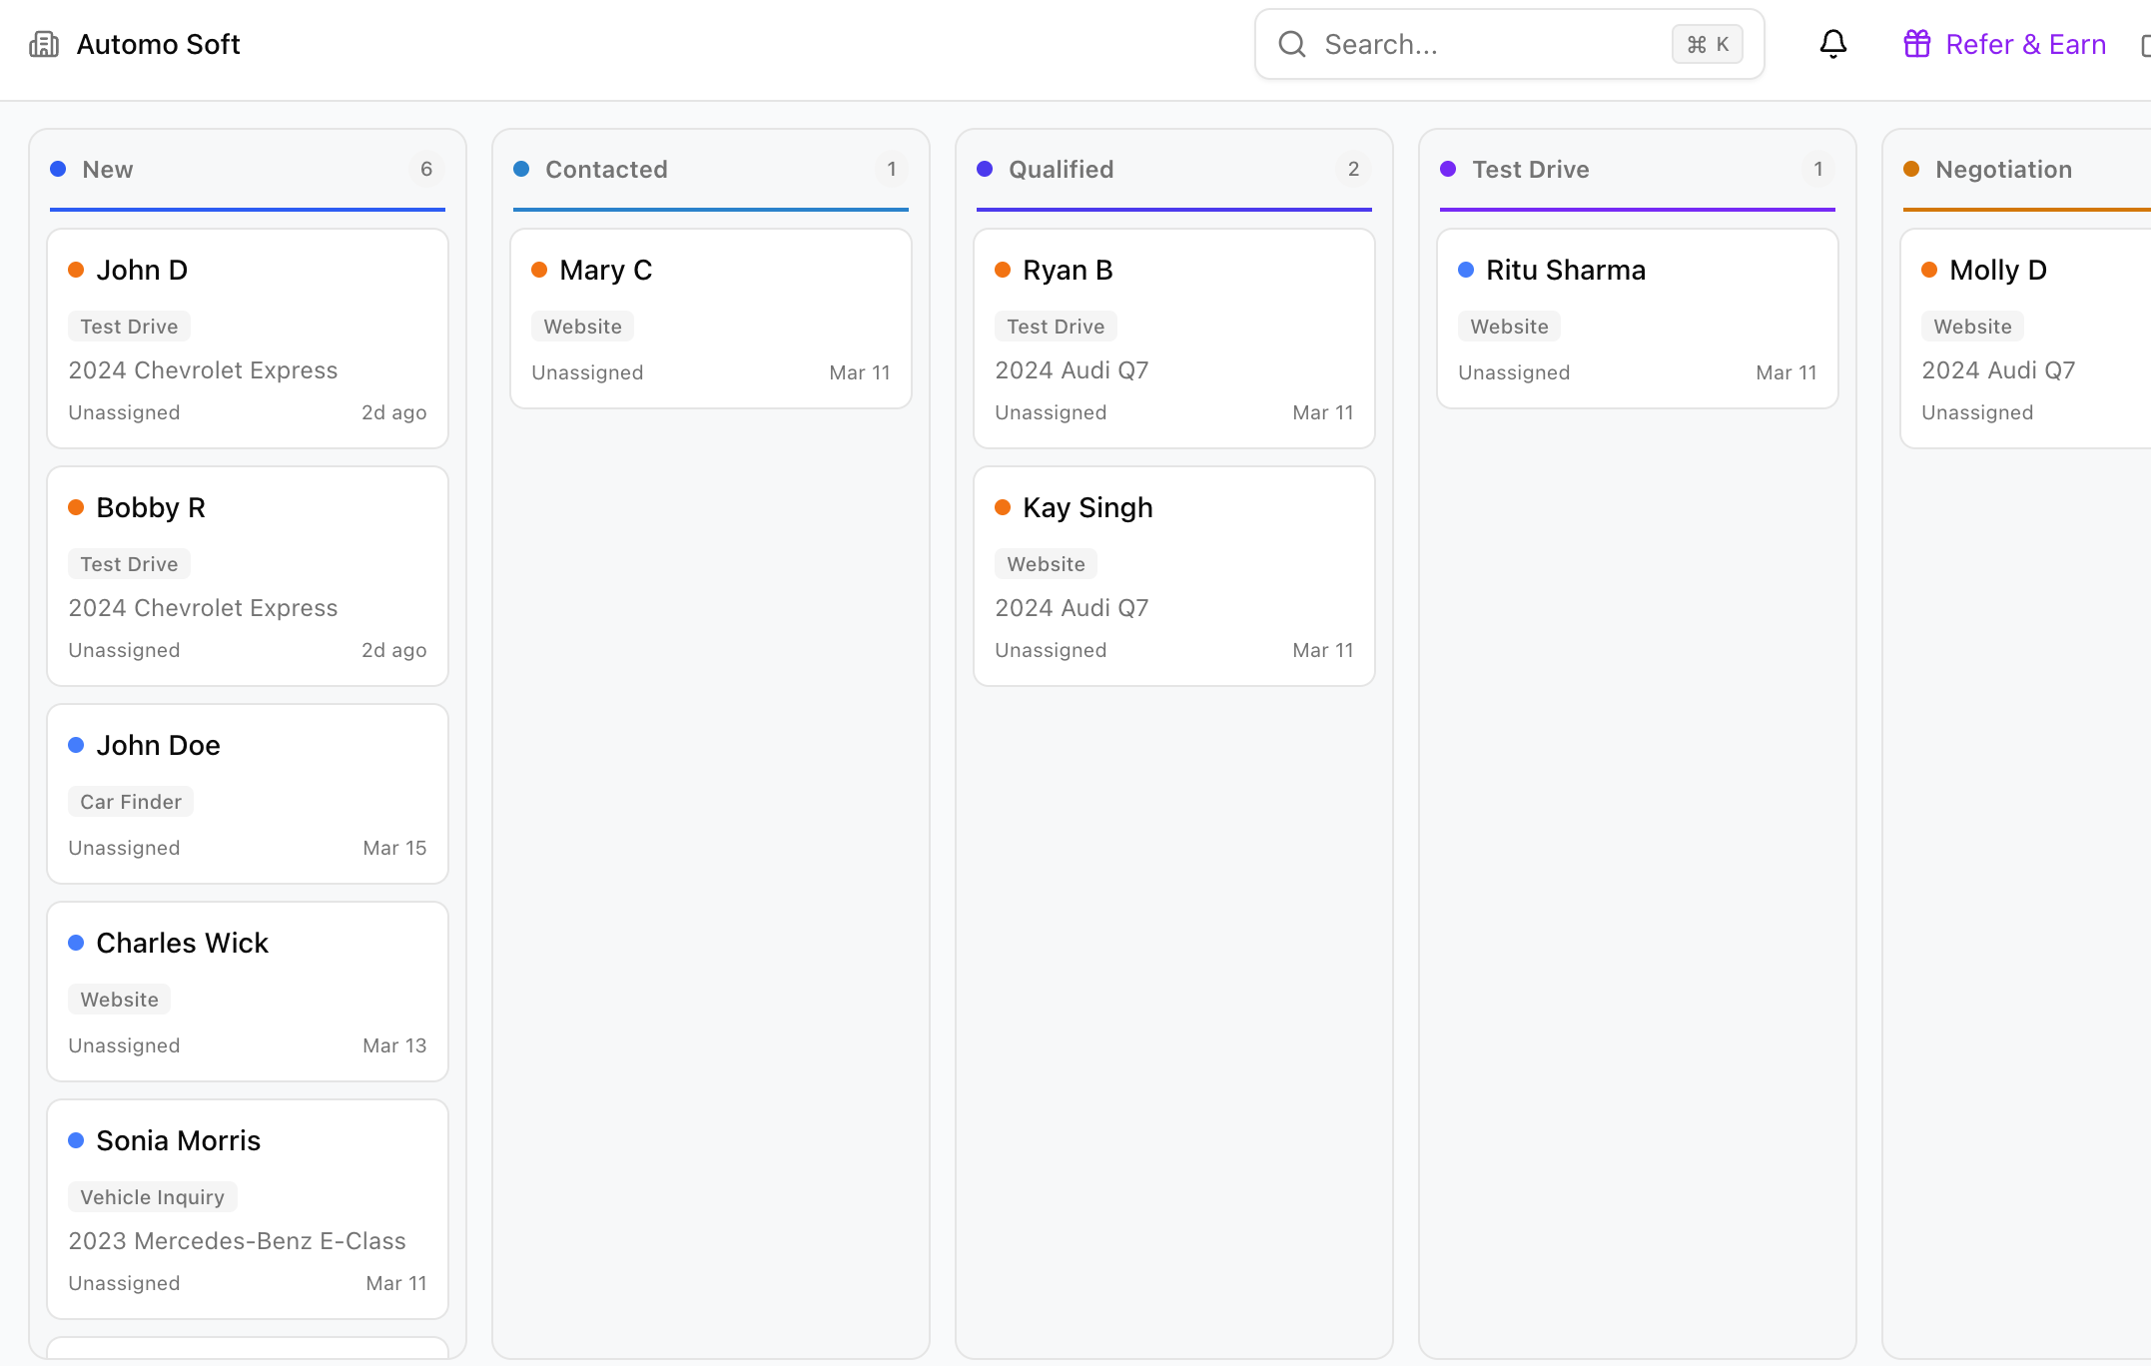Click the Car Finder tag on John Doe
Image resolution: width=2151 pixels, height=1366 pixels.
(131, 802)
